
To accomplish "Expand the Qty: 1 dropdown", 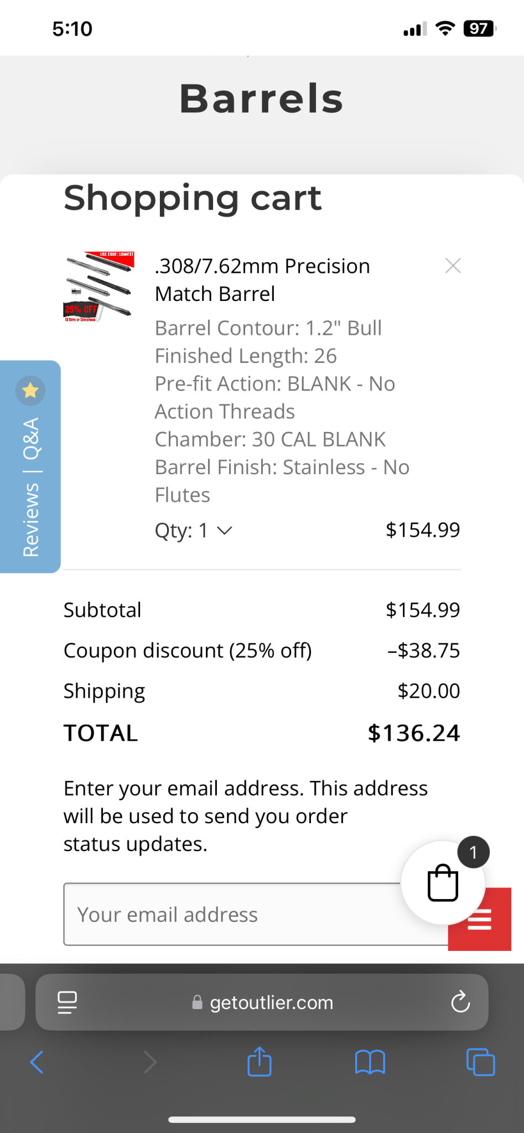I will coord(193,531).
